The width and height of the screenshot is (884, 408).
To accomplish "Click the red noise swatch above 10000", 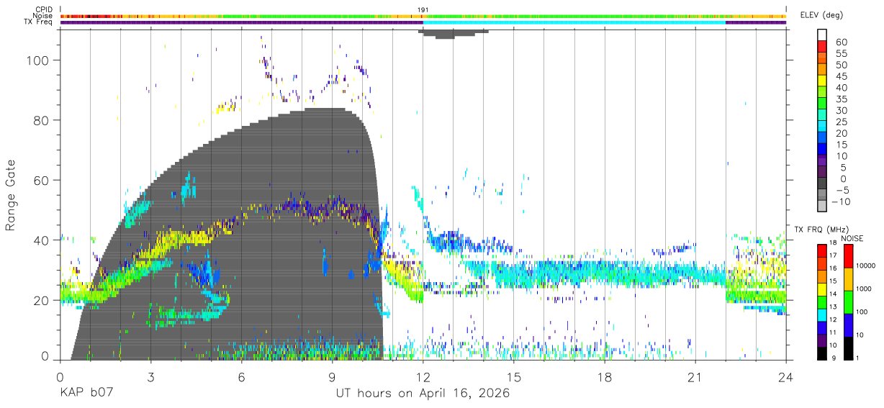I will tap(849, 255).
